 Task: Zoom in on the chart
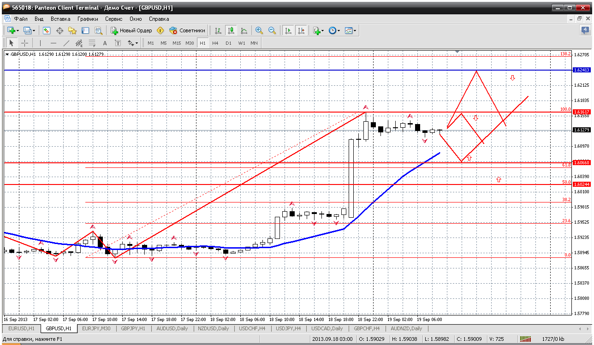click(x=259, y=30)
